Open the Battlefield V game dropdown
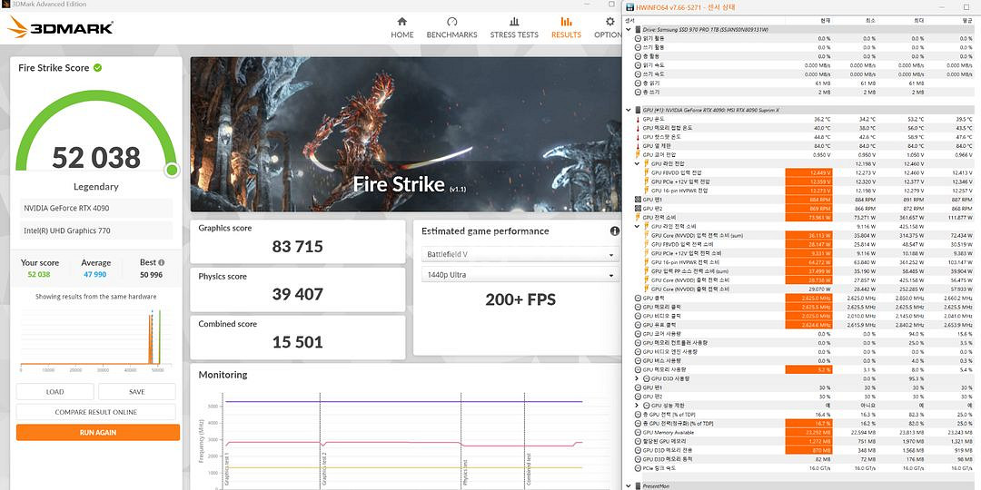 [520, 254]
